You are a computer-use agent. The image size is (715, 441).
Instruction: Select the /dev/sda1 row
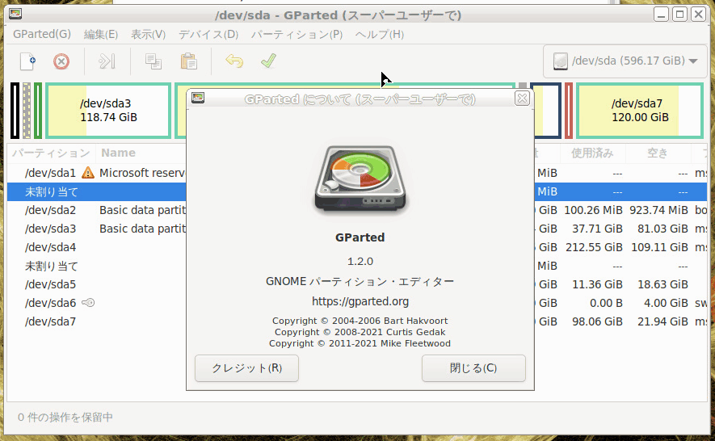[357, 173]
